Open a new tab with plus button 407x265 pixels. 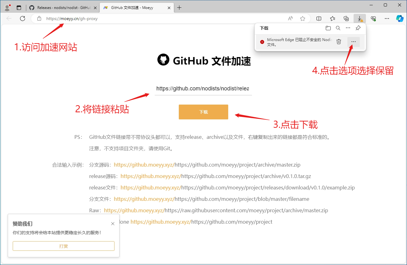pos(179,8)
